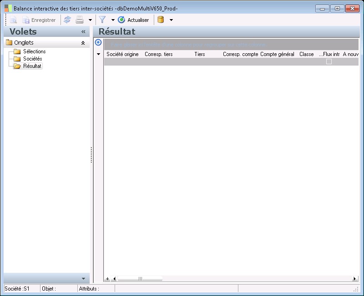Image resolution: width=364 pixels, height=296 pixels.
Task: Open the grid row selector dropdown arrow
Action: (x=98, y=54)
